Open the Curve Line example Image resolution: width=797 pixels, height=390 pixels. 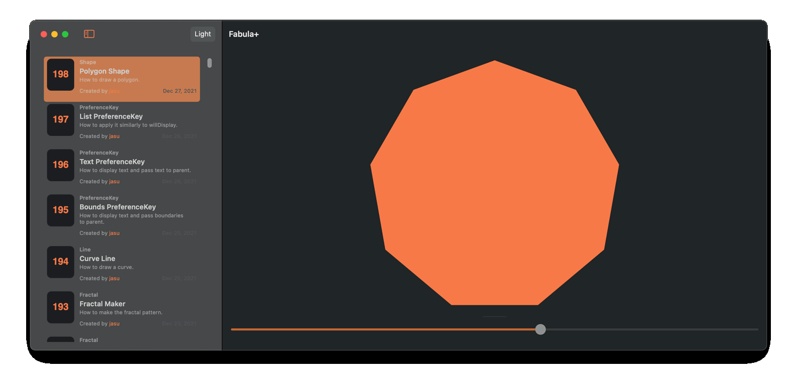(97, 259)
